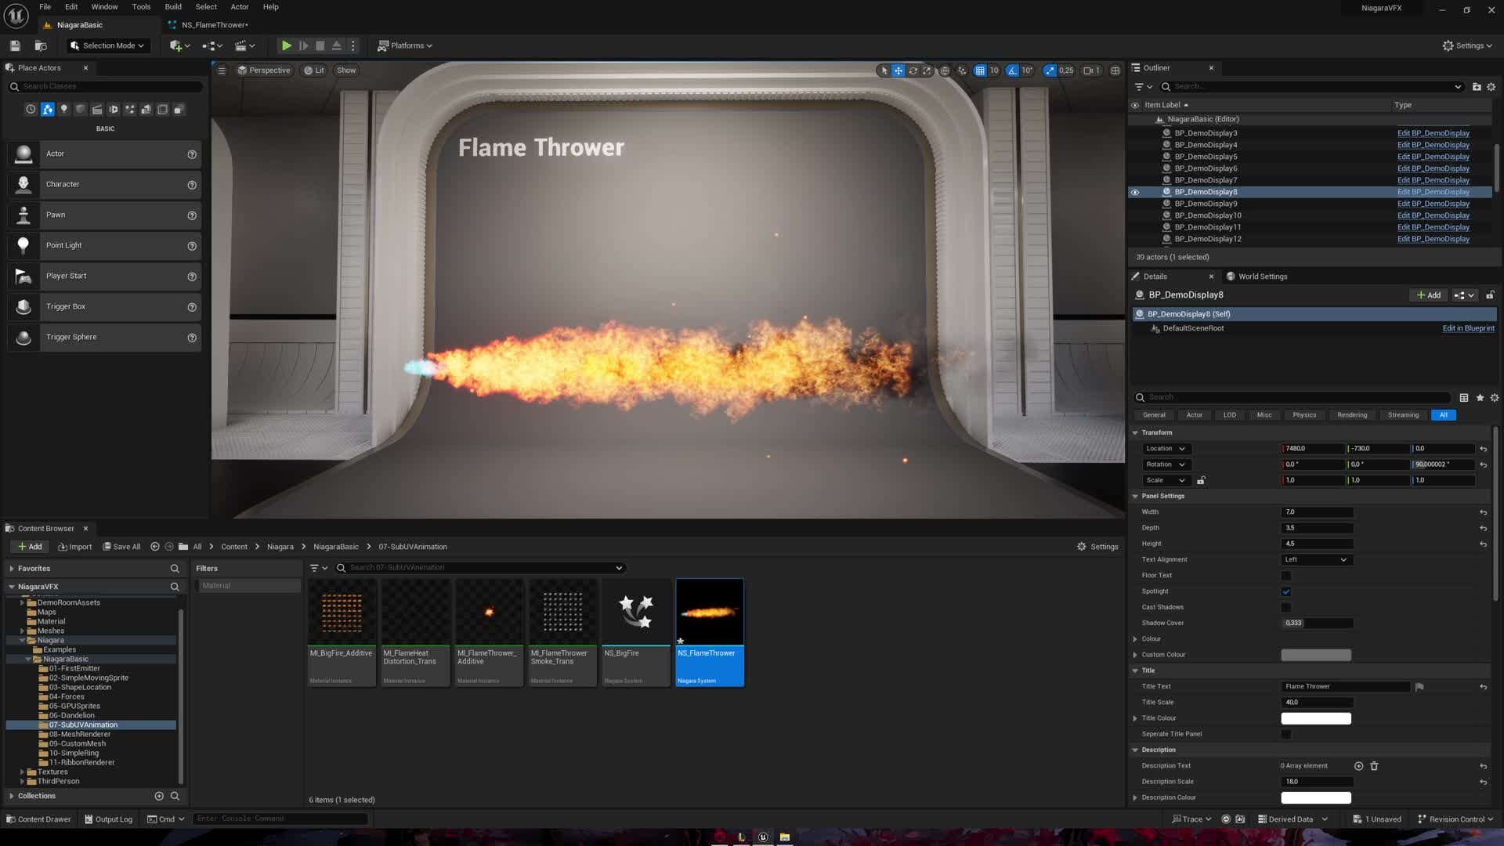Click the Title Colour swatch
The image size is (1504, 846).
[1316, 718]
